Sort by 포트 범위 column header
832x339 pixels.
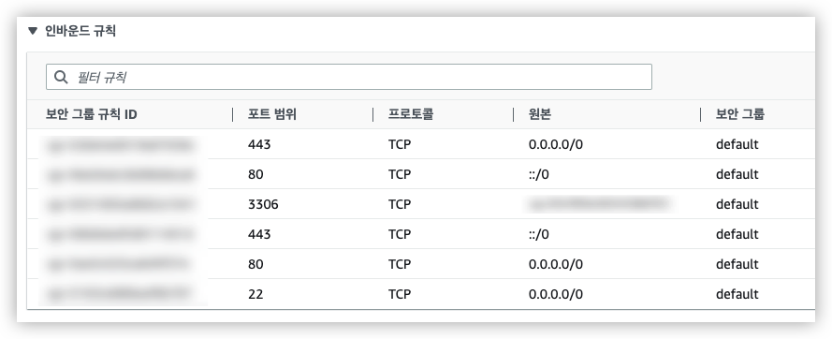click(271, 114)
